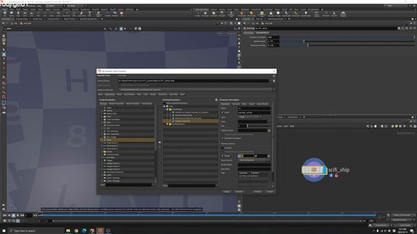Select the Switcher shelf tool
417x234 pixels.
point(334,14)
